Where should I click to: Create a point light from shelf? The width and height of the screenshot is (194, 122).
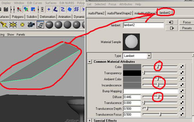22,25
